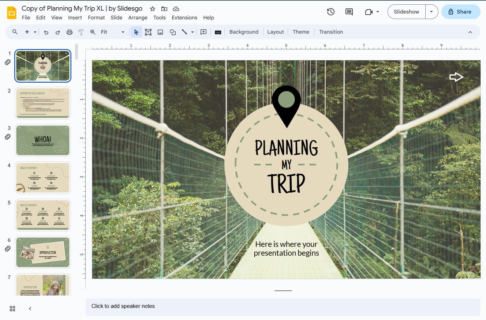Open the Format menu
Viewport: 486px width, 320px height.
(96, 17)
